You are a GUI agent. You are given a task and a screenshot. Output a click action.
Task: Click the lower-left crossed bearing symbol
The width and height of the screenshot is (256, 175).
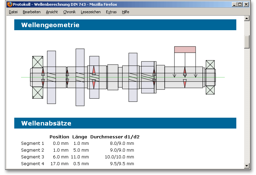tap(37, 93)
